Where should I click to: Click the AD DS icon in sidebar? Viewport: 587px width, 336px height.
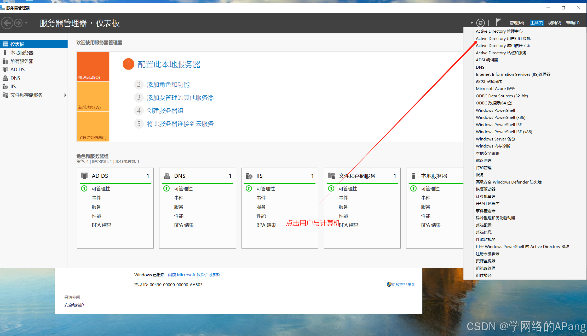(x=5, y=70)
